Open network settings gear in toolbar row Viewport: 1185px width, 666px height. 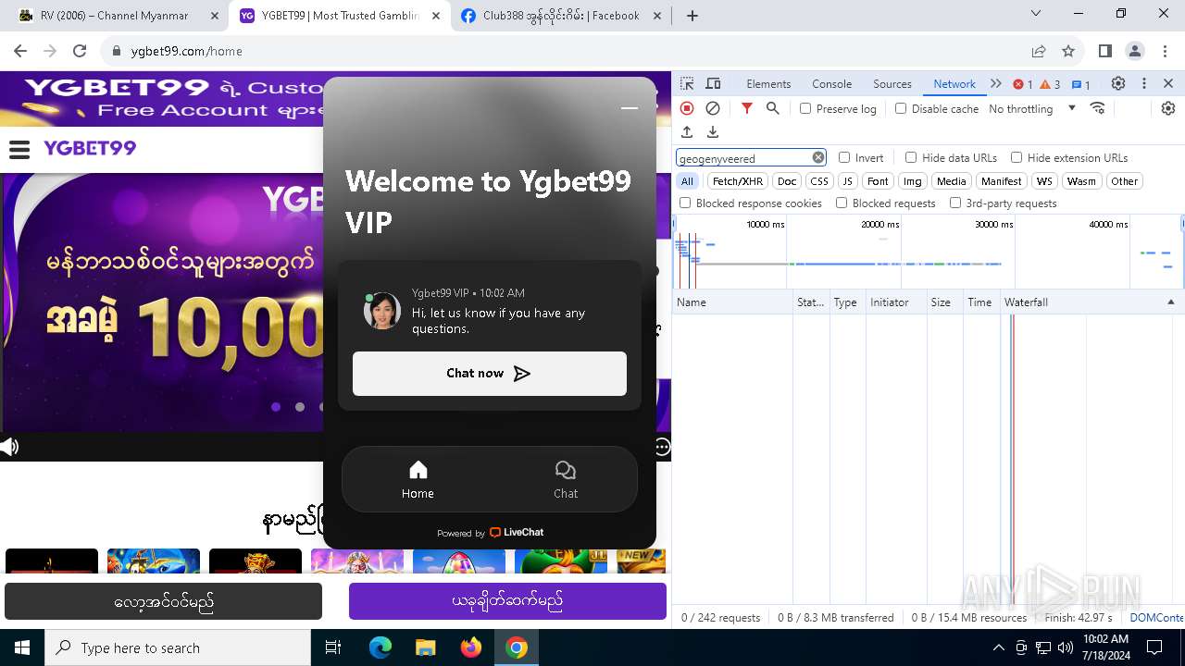(1168, 108)
